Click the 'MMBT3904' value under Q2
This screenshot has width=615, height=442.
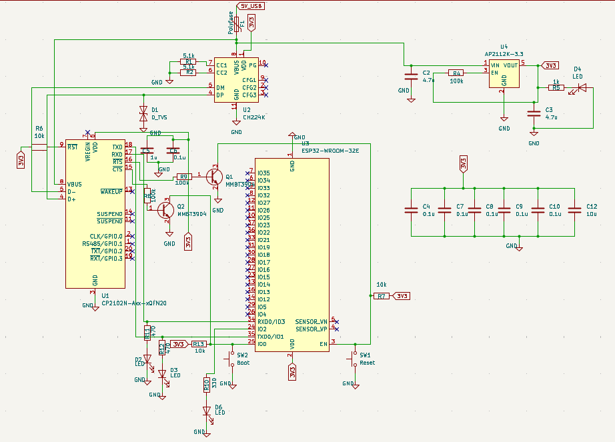point(192,214)
